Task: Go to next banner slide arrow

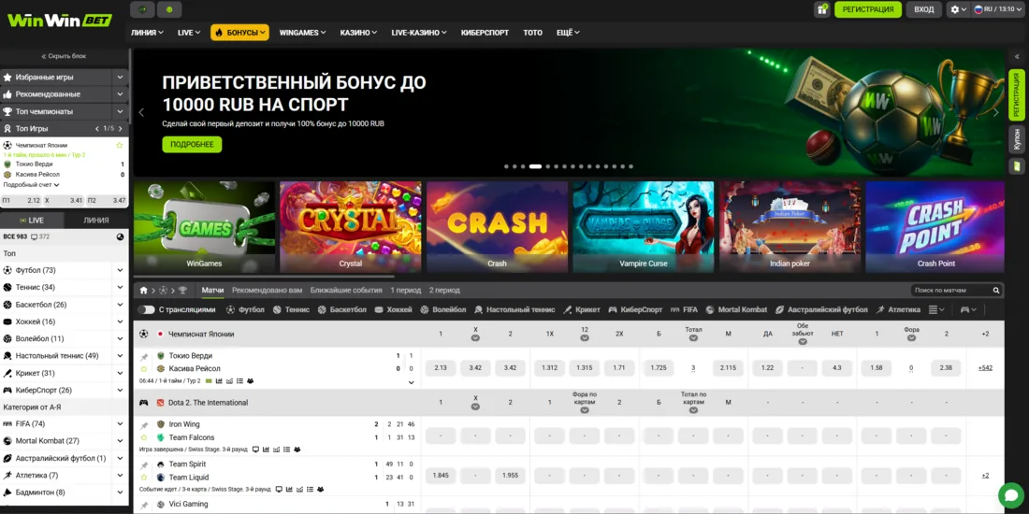Action: pyautogui.click(x=995, y=112)
